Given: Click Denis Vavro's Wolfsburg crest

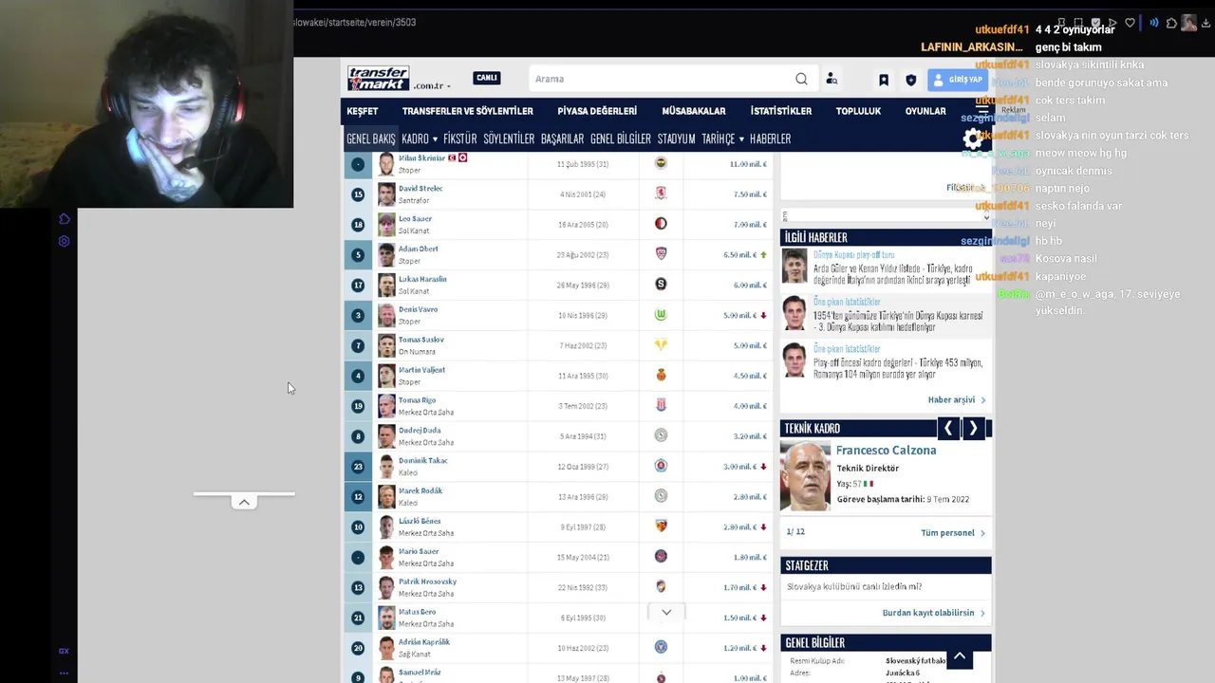Looking at the screenshot, I should 661,315.
